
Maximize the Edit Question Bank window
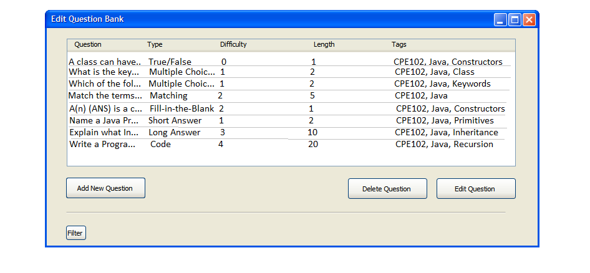click(x=515, y=20)
